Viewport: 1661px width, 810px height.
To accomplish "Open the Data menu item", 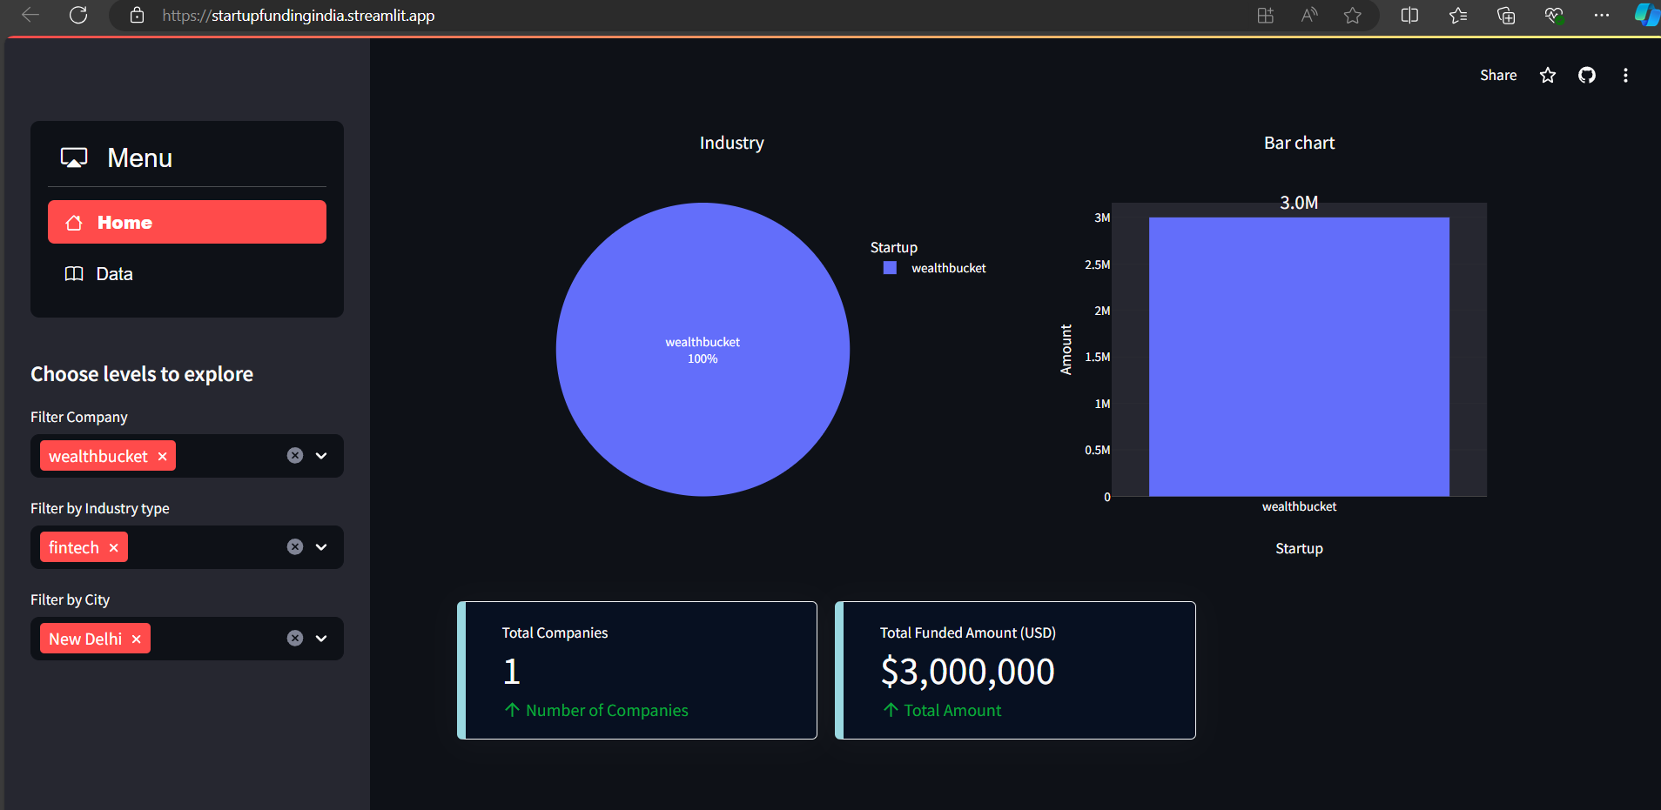I will [187, 274].
